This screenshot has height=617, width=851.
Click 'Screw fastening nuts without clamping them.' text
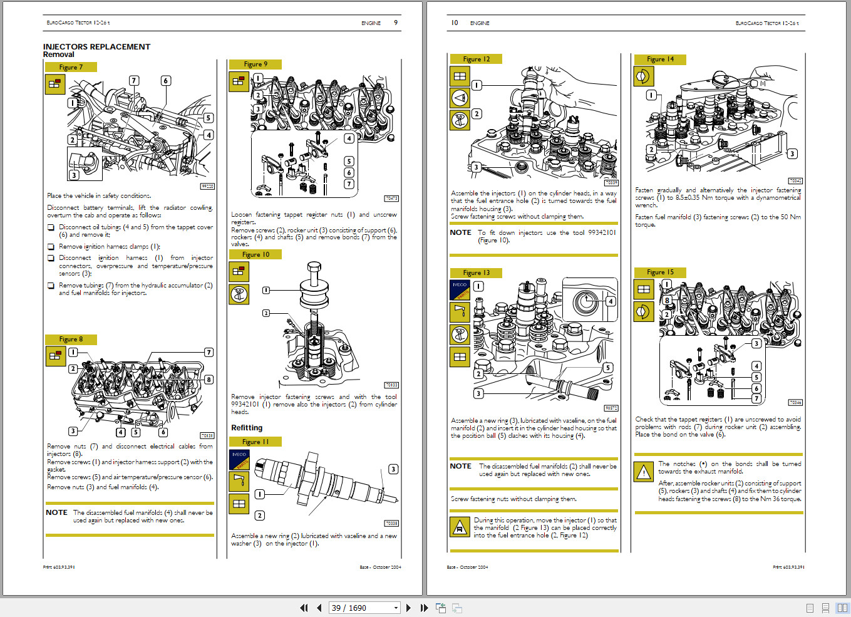click(513, 499)
